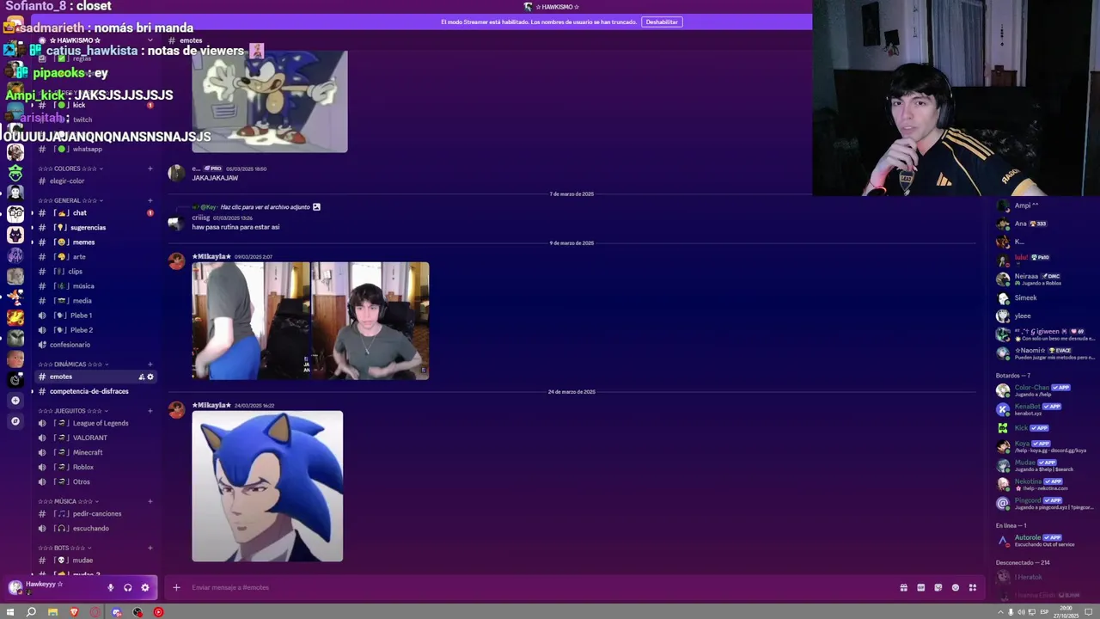Open Windows taskbar search

(x=31, y=612)
